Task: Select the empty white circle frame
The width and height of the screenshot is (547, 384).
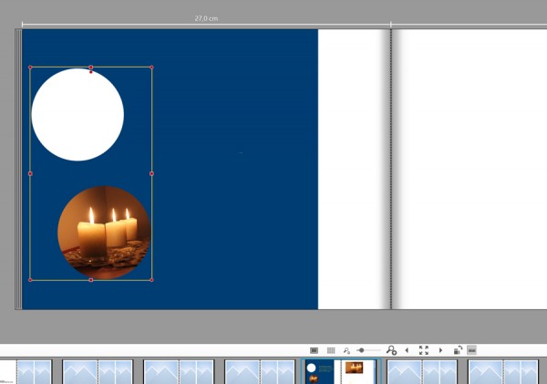Action: [x=77, y=115]
